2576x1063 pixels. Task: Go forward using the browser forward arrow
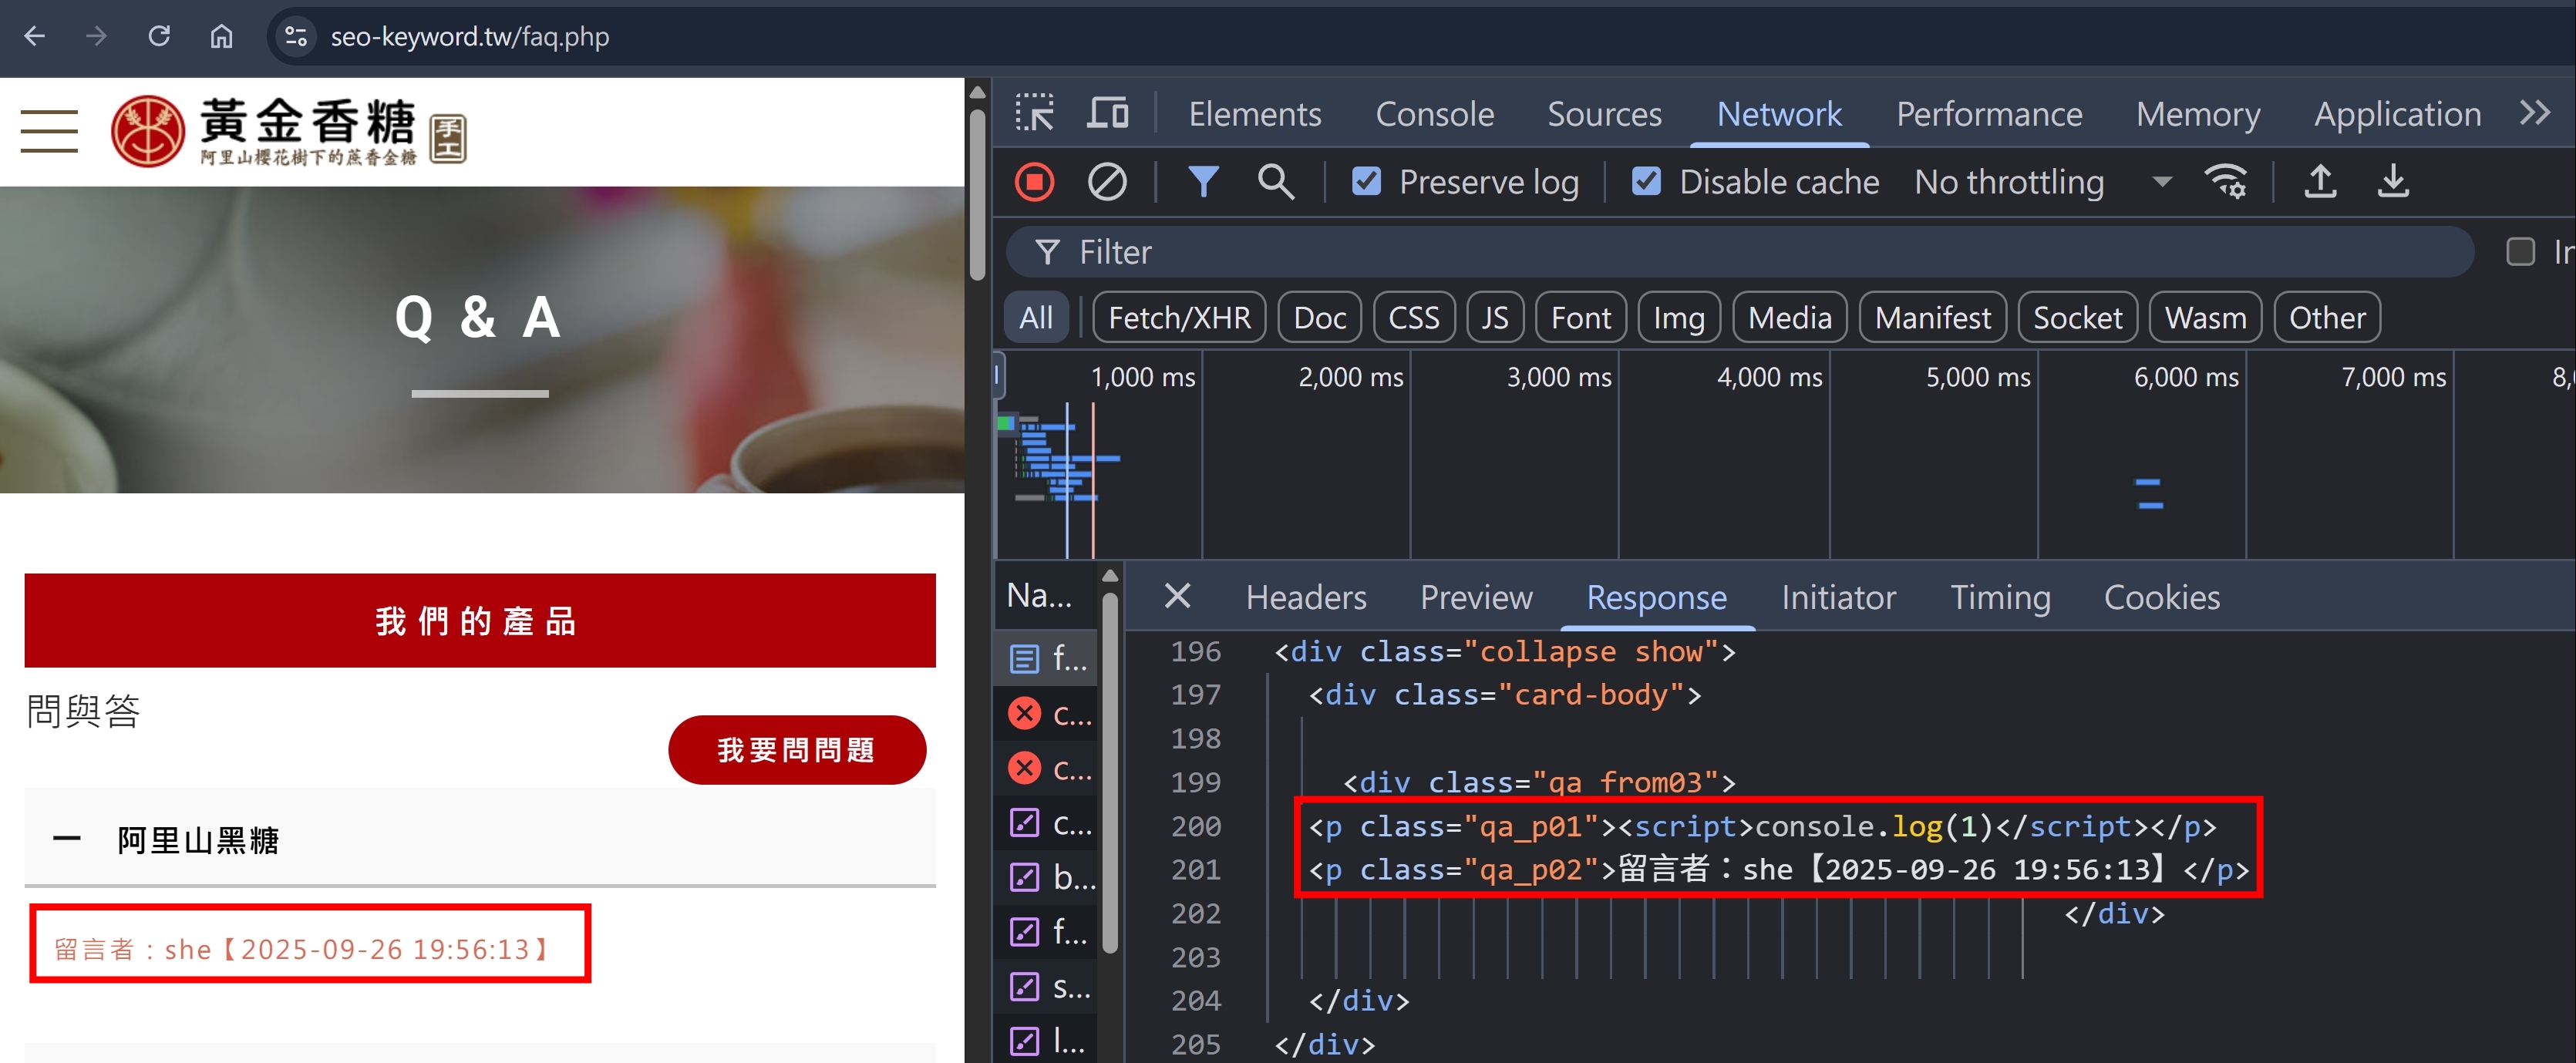coord(96,37)
